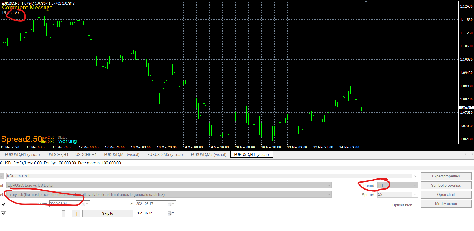Click the Modify expert button
The image size is (474, 231).
[446, 204]
